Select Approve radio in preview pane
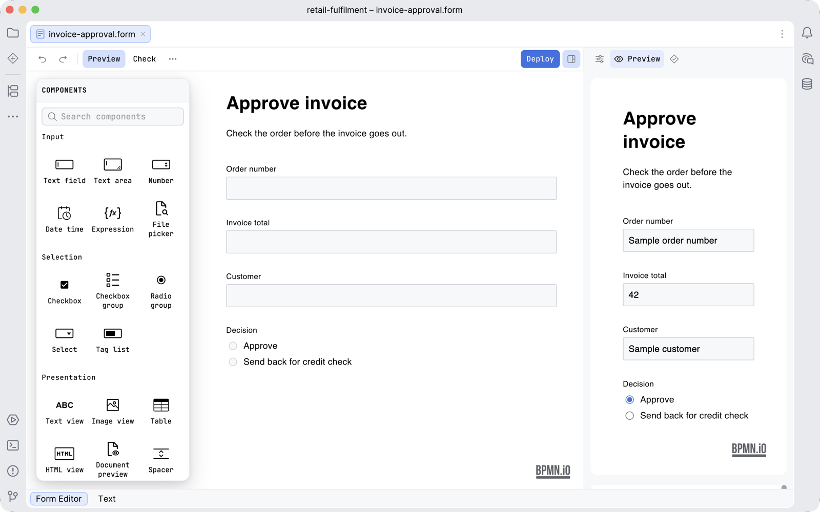 tap(630, 400)
